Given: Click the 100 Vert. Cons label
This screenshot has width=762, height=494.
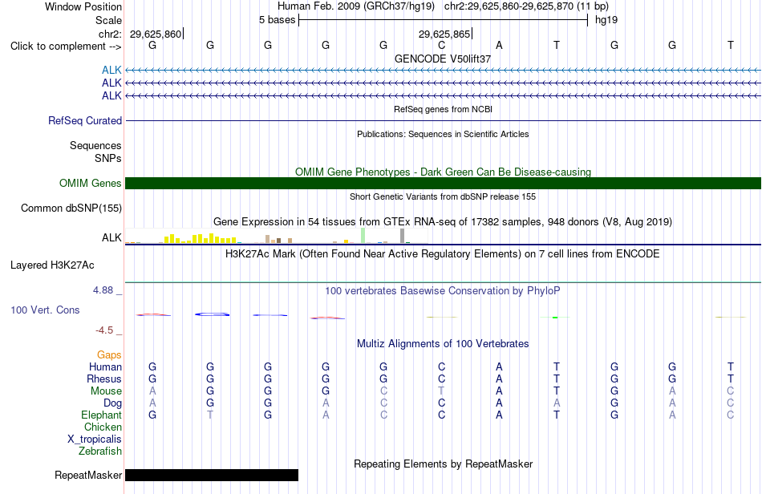Looking at the screenshot, I should tap(45, 310).
